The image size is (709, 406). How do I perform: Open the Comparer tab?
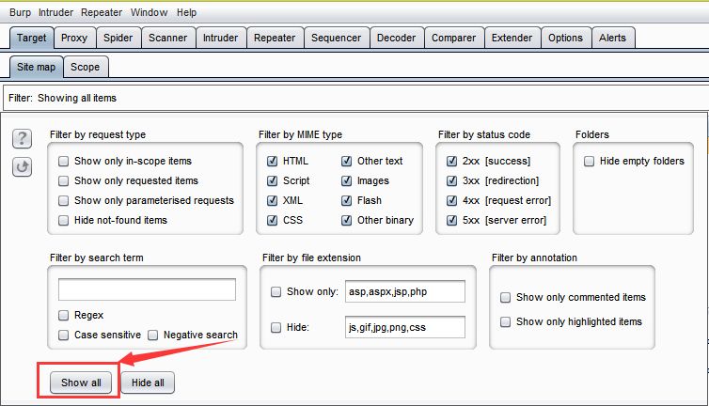[453, 38]
